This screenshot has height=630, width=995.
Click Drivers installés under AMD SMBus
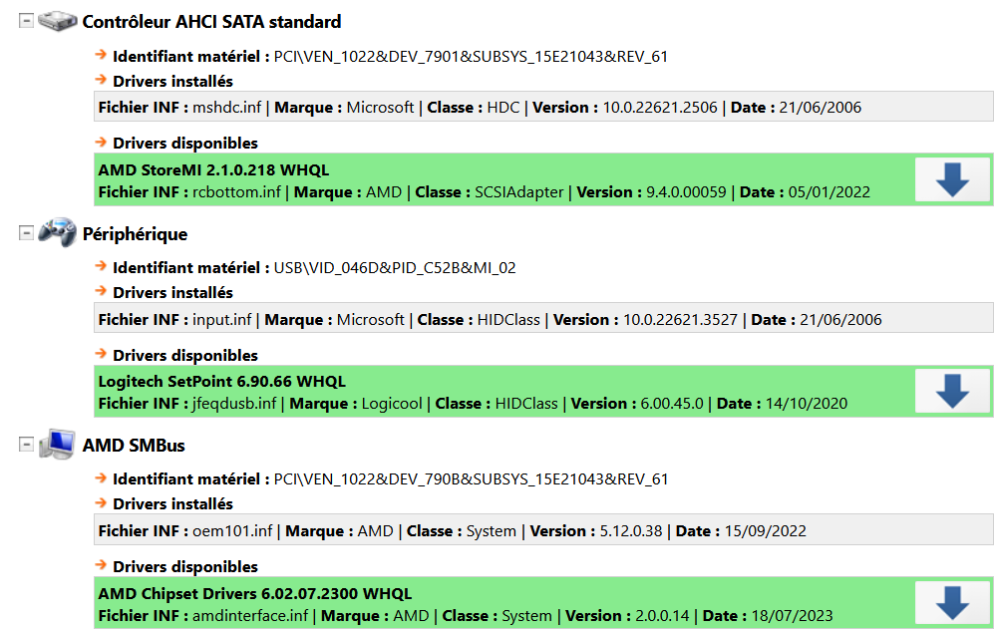click(172, 503)
